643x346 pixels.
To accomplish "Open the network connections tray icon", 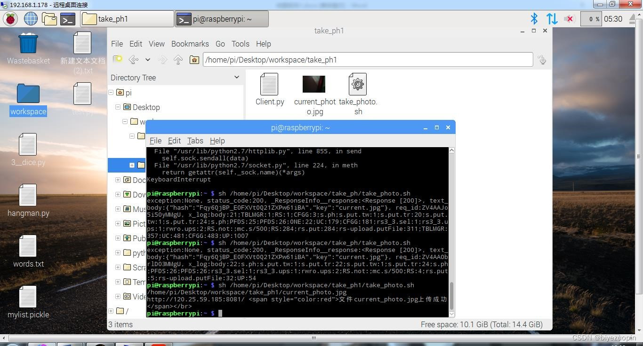I will click(x=552, y=19).
